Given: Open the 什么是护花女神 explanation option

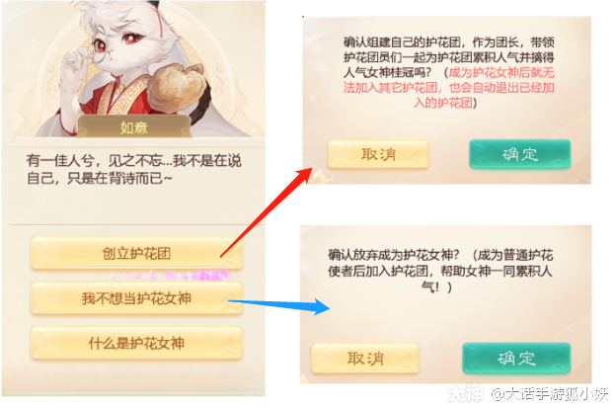Looking at the screenshot, I should [x=136, y=343].
